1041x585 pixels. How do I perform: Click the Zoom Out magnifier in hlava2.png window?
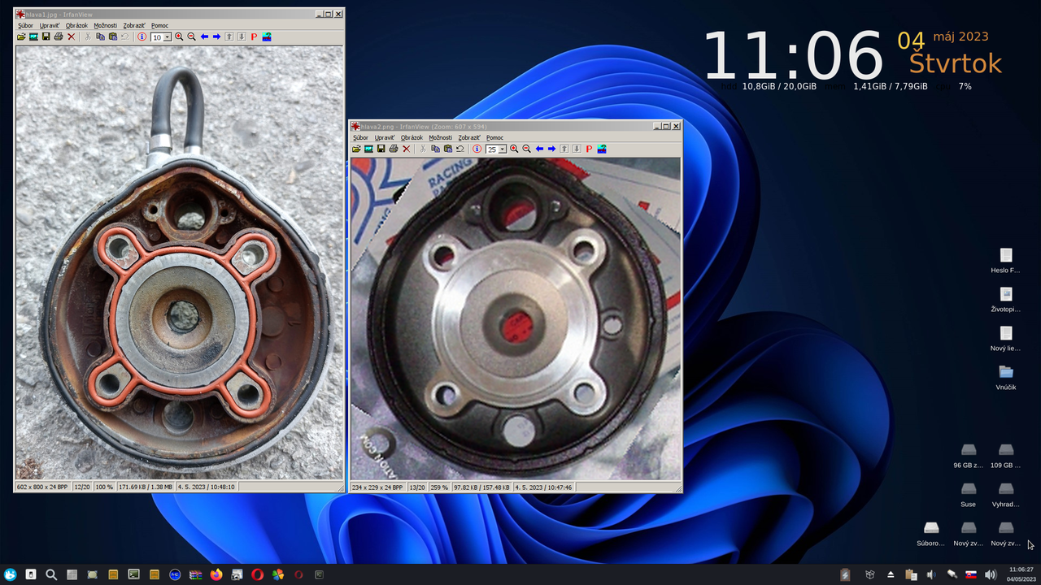pos(526,149)
